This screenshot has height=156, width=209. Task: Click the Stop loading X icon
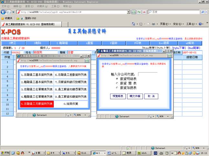pos(144,12)
